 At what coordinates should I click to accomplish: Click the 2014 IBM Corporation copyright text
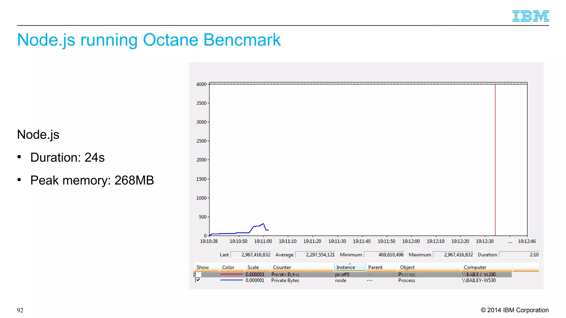tap(515, 310)
